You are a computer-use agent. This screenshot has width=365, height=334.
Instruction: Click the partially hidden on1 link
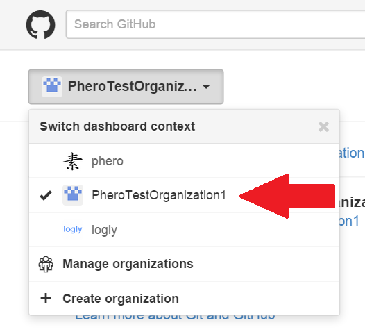(x=350, y=222)
